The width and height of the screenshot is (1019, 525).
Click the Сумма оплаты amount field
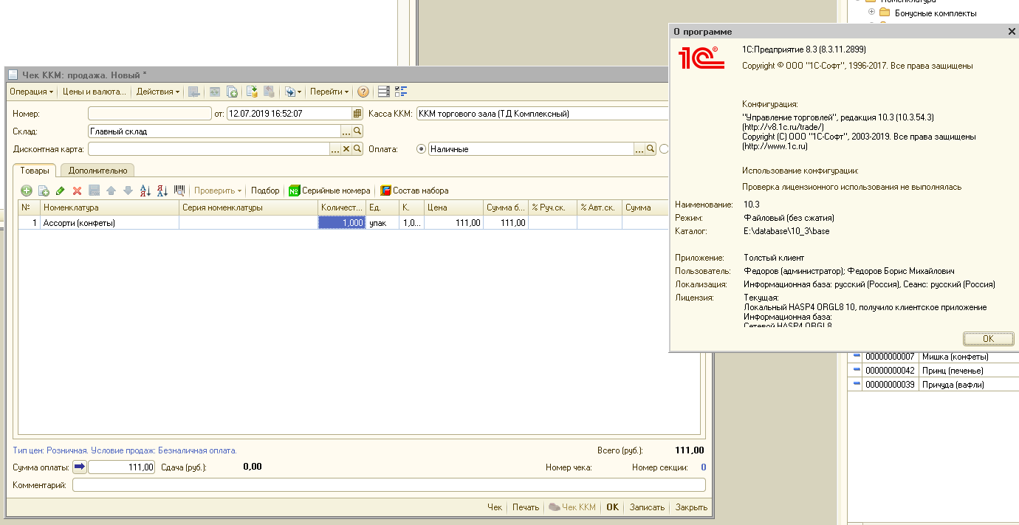point(122,467)
